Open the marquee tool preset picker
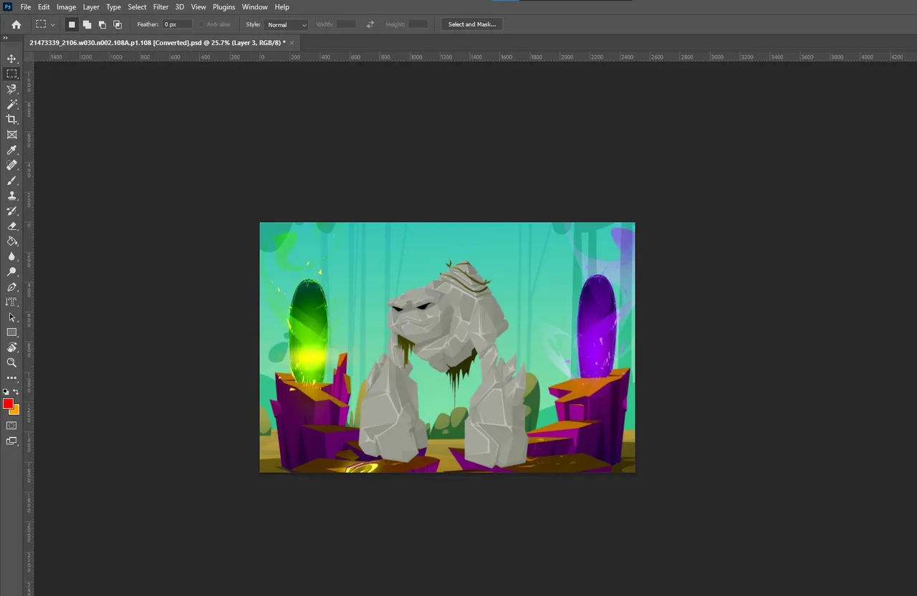The image size is (917, 596). point(45,24)
